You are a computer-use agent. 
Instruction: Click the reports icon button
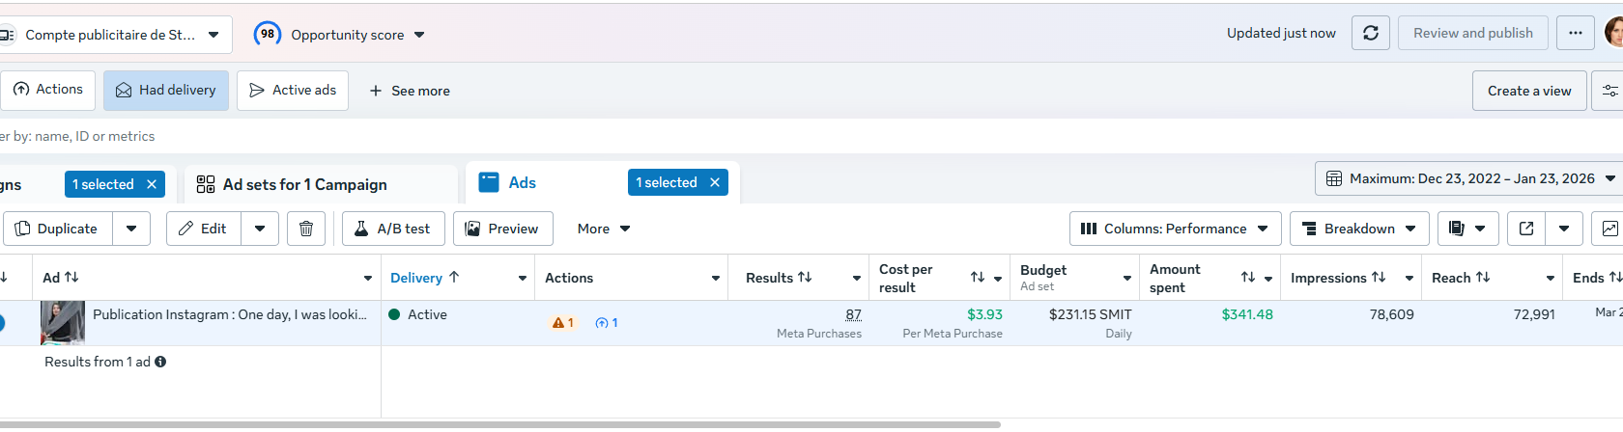tap(1466, 229)
